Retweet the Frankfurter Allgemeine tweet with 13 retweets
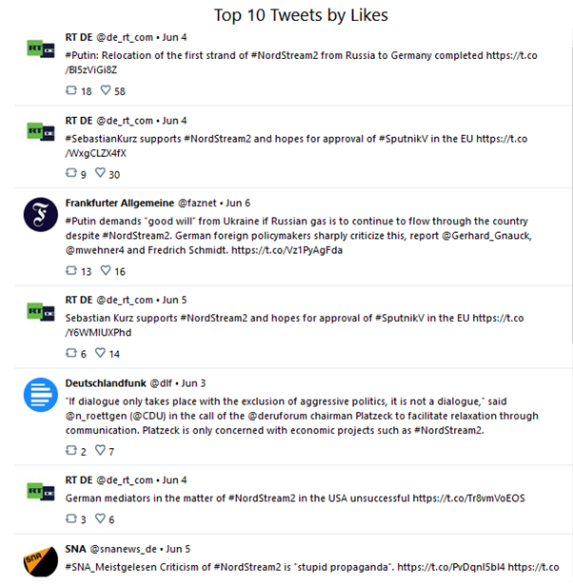The image size is (573, 585). click(x=71, y=270)
